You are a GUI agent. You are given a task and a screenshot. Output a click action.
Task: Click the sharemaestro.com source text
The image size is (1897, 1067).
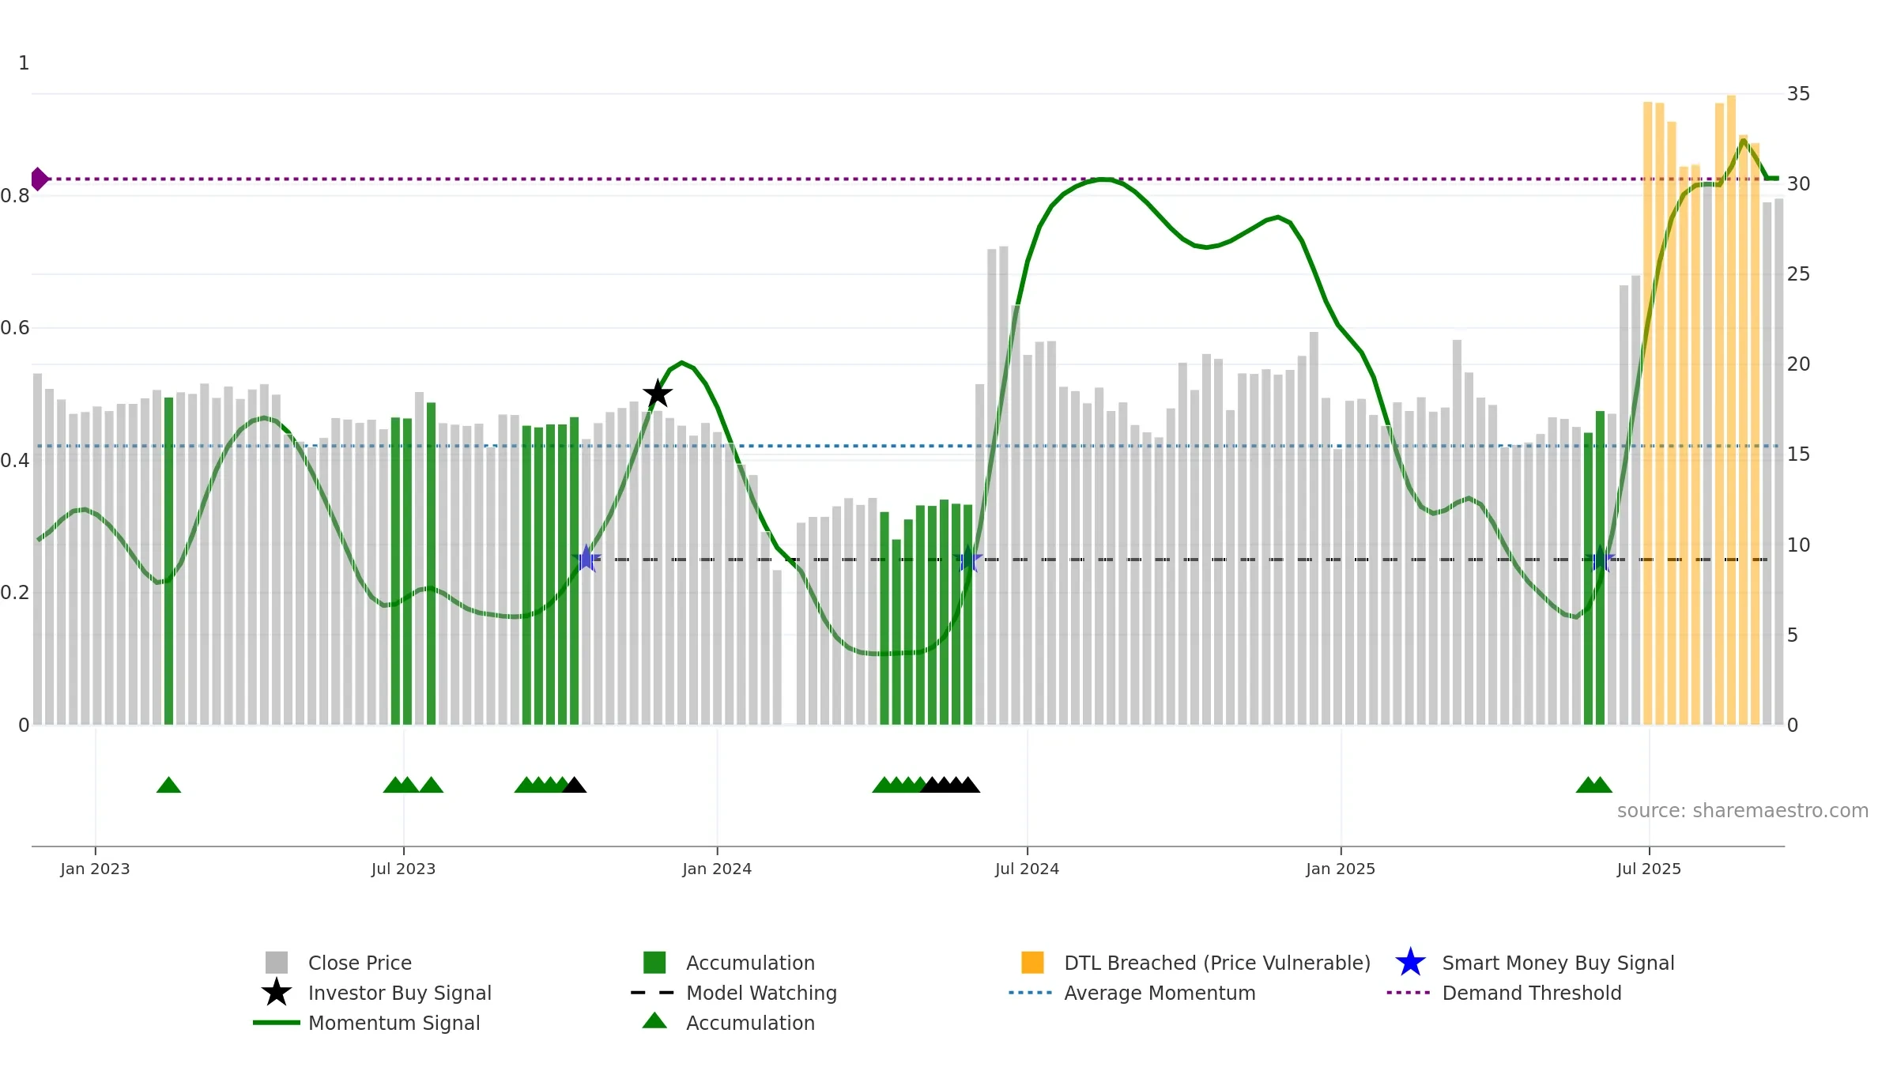tap(1742, 811)
